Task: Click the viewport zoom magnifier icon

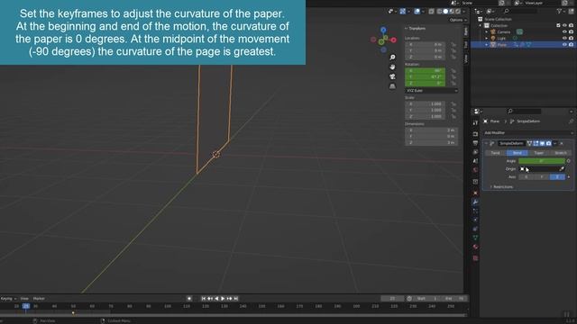Action: (392, 58)
